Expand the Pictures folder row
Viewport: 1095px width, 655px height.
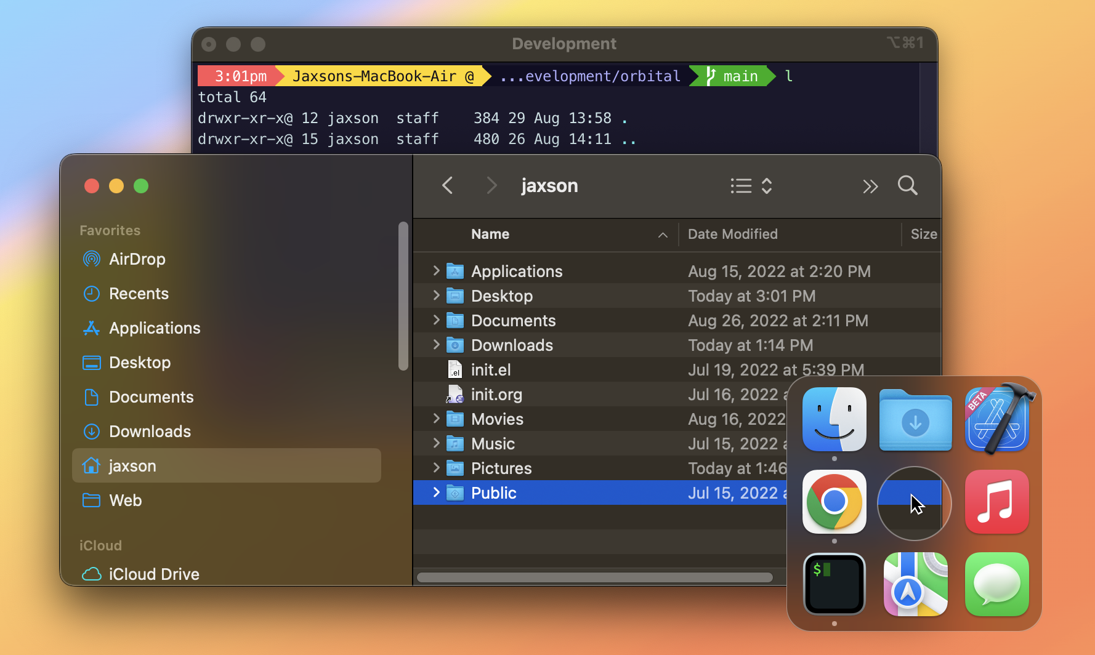pyautogui.click(x=436, y=468)
